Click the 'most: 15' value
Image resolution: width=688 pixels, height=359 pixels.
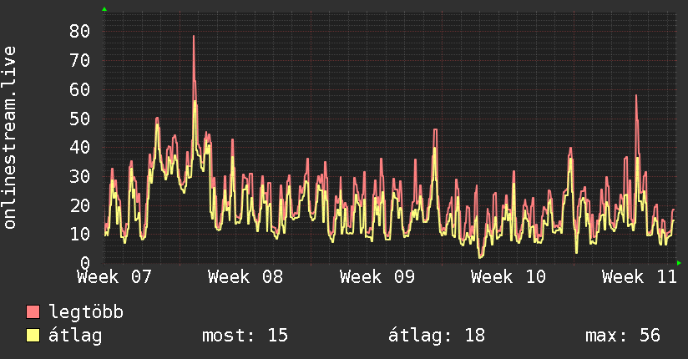click(245, 336)
